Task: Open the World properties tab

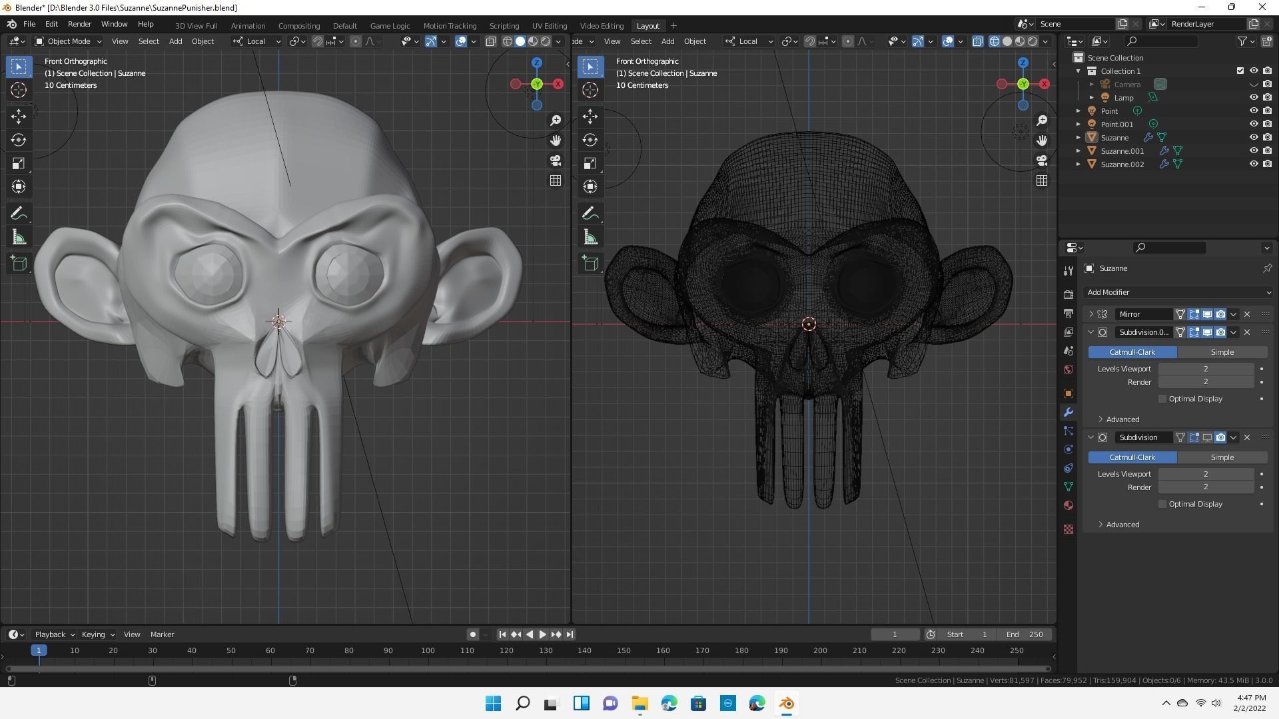Action: tap(1068, 369)
